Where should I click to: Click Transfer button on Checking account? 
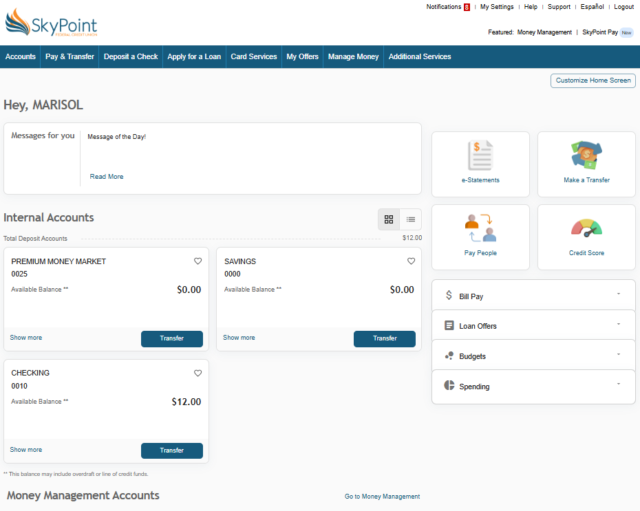(x=172, y=450)
